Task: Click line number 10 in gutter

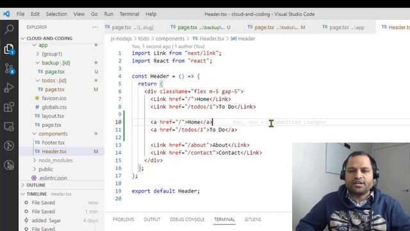Action: (118, 122)
